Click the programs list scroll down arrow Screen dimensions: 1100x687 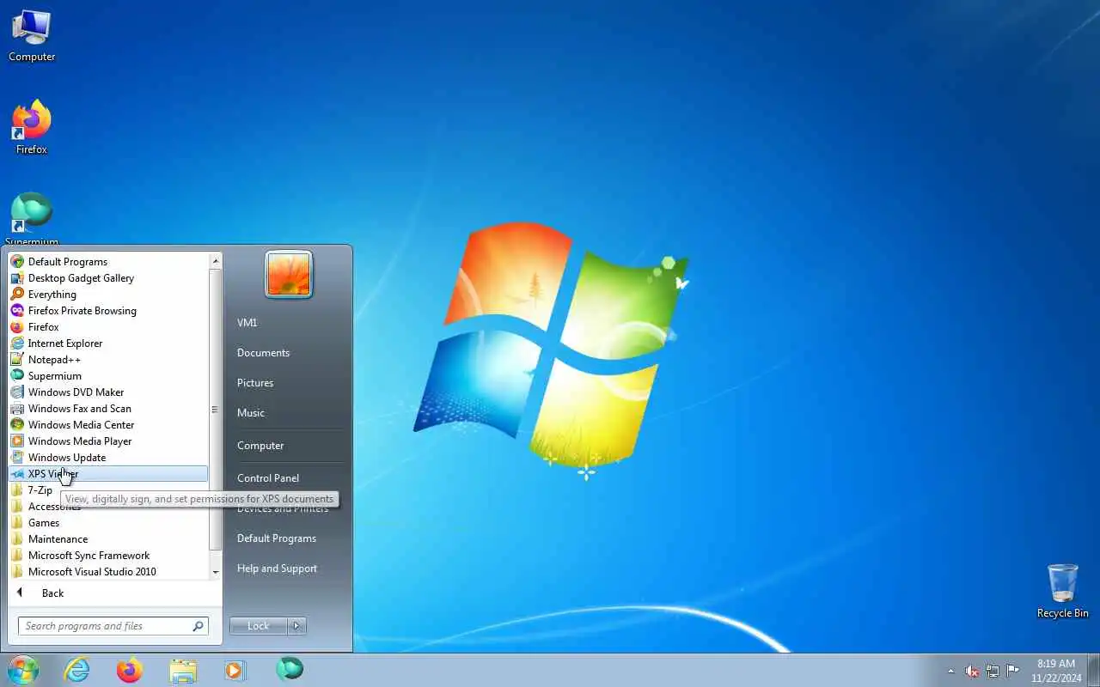point(216,572)
